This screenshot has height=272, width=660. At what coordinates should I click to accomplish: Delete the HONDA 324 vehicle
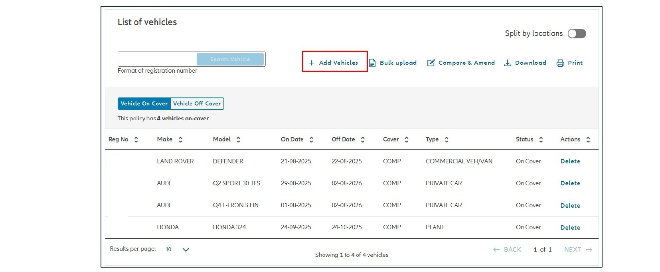[x=570, y=227]
